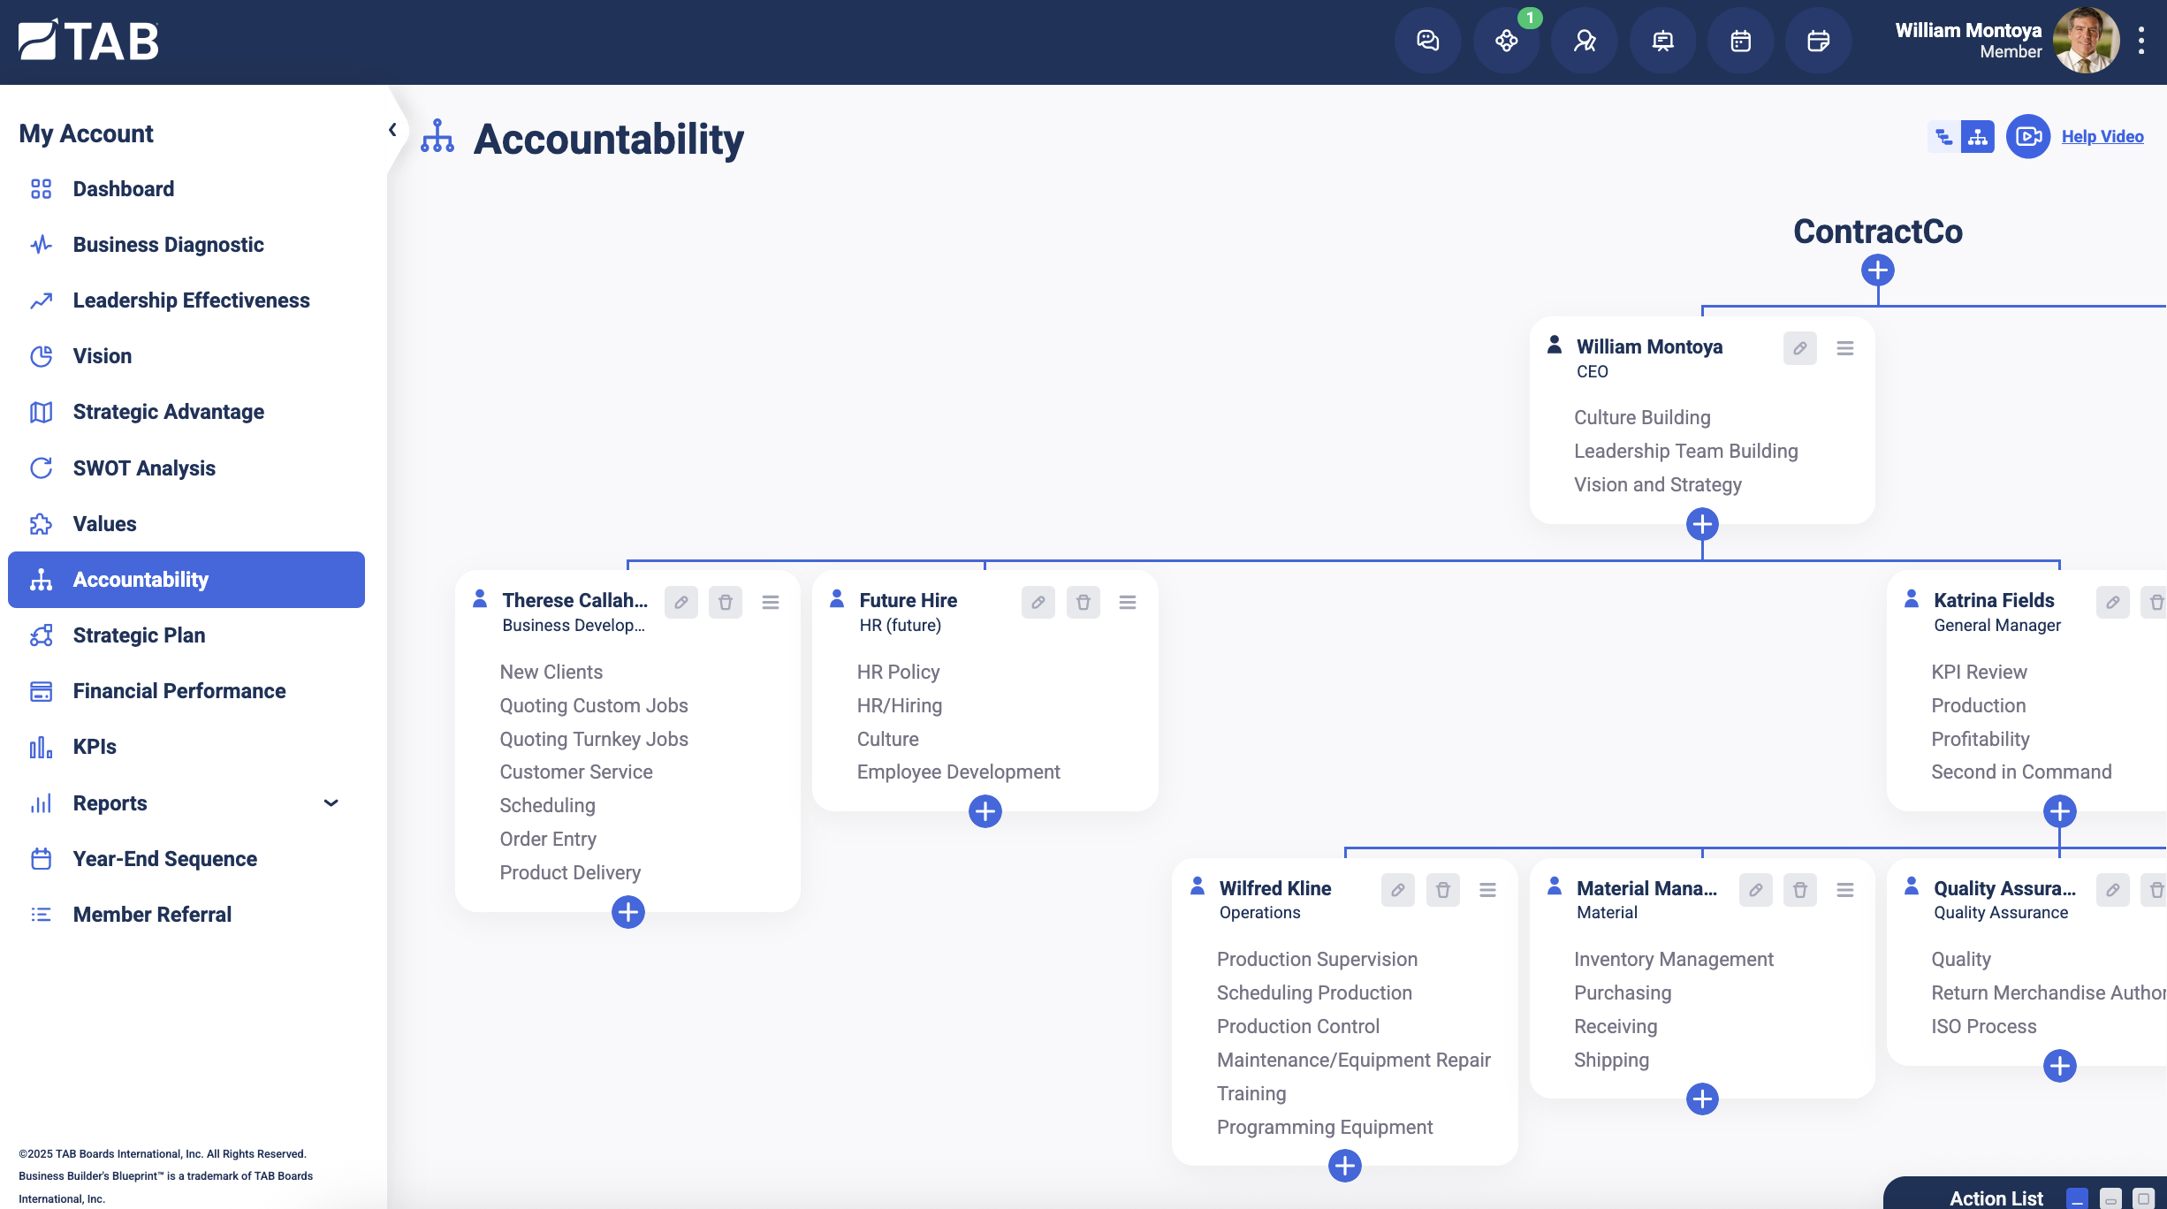Edit William Montoya's CEO card
The width and height of the screenshot is (2167, 1209).
coord(1799,348)
